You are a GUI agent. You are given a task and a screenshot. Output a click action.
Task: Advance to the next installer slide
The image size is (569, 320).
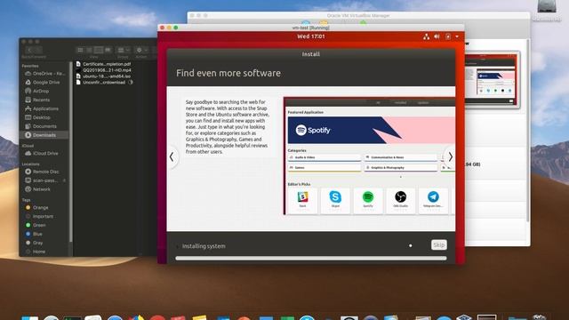pos(451,156)
